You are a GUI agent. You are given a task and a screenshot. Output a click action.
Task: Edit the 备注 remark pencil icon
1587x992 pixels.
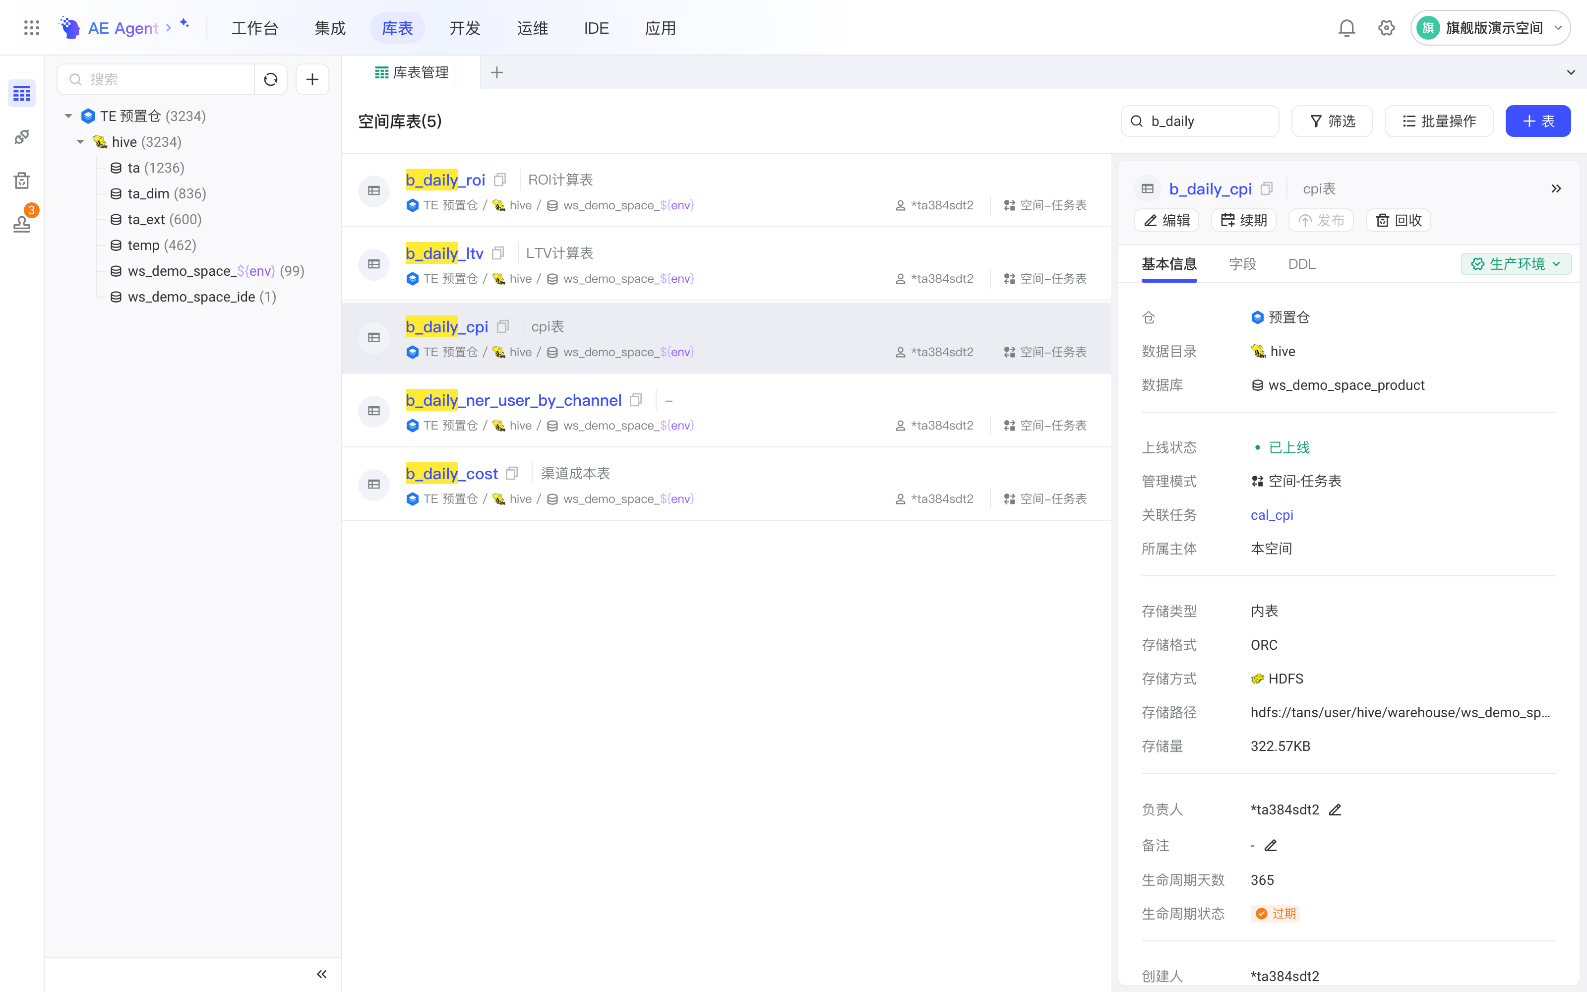coord(1270,846)
